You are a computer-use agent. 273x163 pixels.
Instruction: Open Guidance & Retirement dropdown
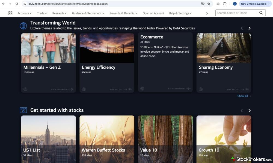tap(88, 13)
